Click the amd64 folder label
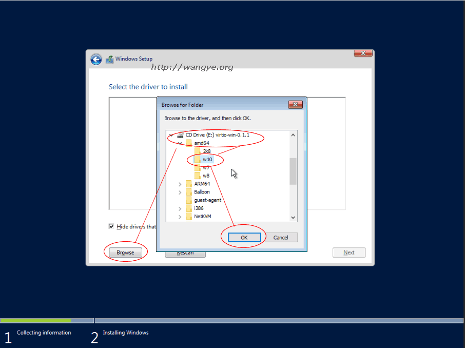This screenshot has width=465, height=348. (x=202, y=143)
